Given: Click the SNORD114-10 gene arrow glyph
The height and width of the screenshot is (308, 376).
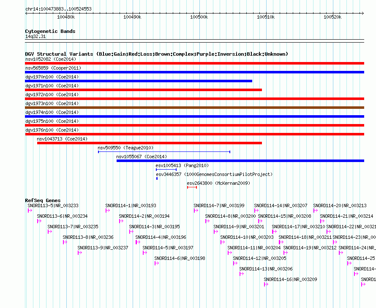Looking at the screenshot, I should [223, 242].
